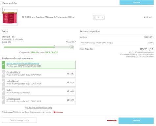
Task: Click the Jadlog Normal label
Action: pos(13,81)
